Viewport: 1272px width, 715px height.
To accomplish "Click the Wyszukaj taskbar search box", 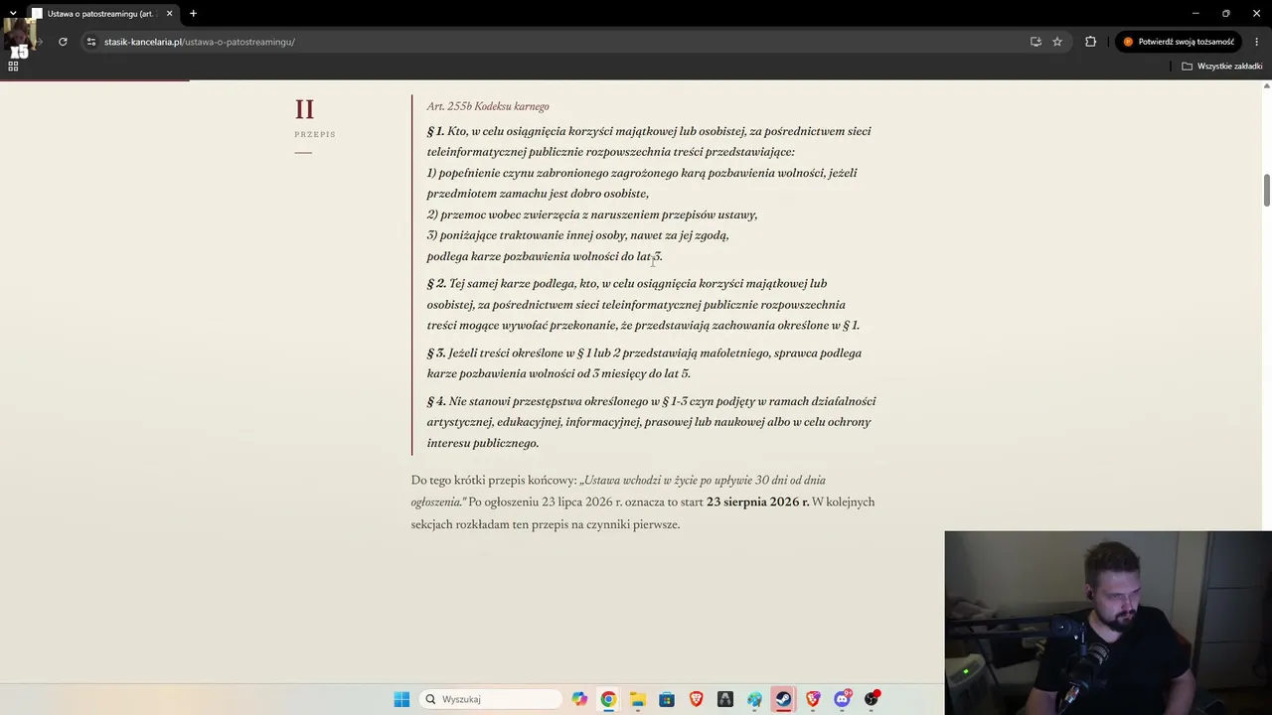I will coord(491,699).
